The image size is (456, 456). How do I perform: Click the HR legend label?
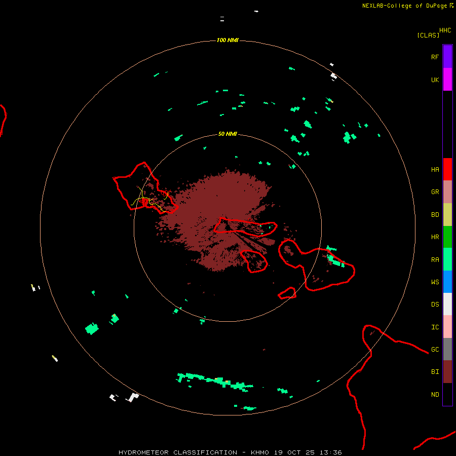pyautogui.click(x=435, y=237)
